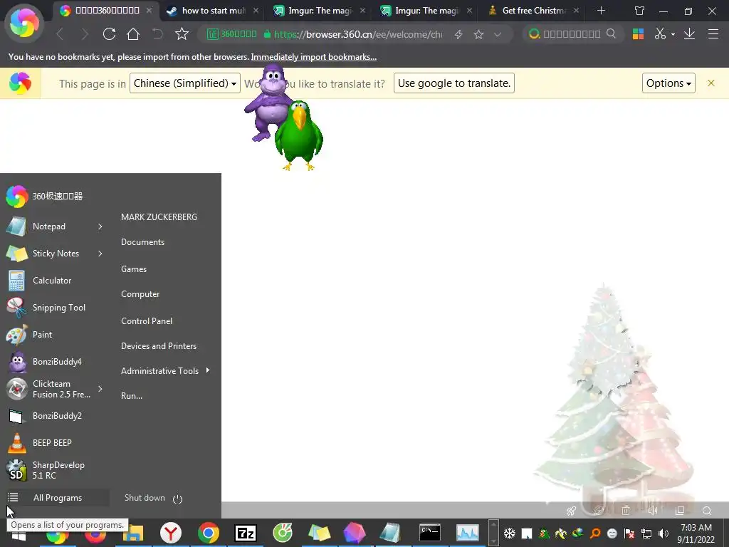Screen dimensions: 729x547
Task: Open the downloads arrow icon
Action: [x=689, y=34]
